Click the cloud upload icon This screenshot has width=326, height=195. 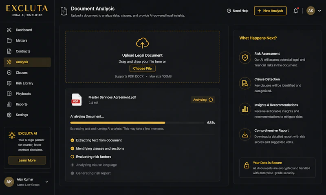point(142,43)
